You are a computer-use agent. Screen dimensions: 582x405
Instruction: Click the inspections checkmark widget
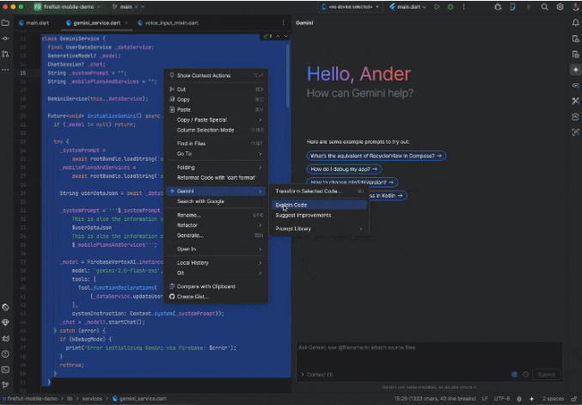point(268,36)
